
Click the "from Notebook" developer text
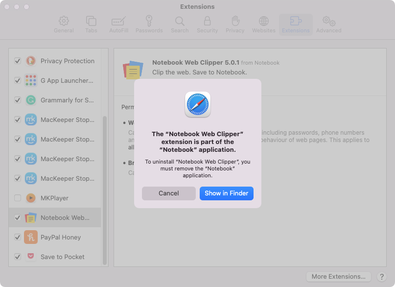click(x=260, y=63)
